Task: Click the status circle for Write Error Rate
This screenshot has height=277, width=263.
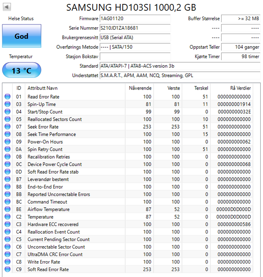Action: pyautogui.click(x=8, y=262)
